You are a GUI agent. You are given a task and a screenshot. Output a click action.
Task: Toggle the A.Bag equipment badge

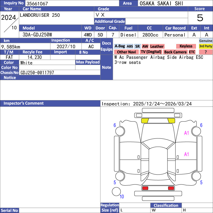[120, 46]
